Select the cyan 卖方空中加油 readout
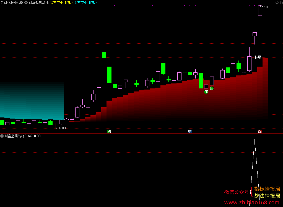The width and height of the screenshot is (283, 207). (x=85, y=2)
